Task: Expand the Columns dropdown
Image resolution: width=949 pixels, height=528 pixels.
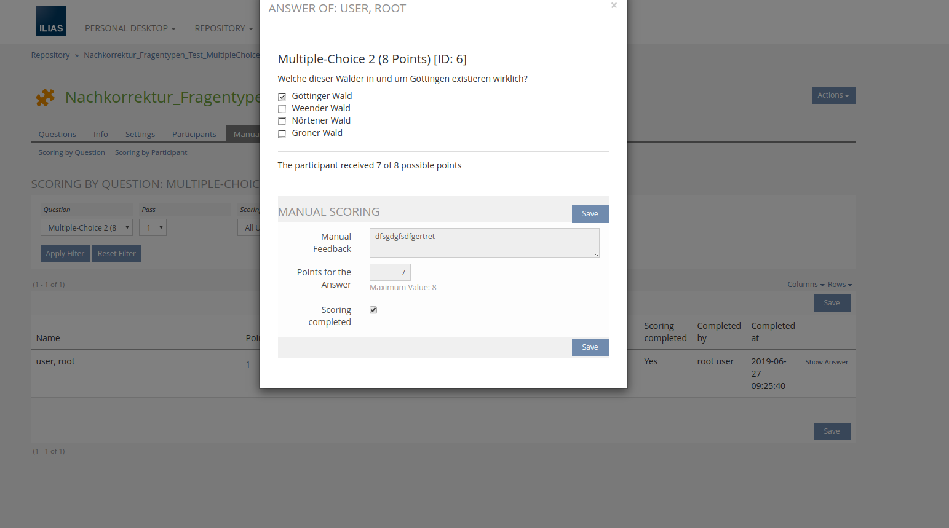Action: [x=805, y=285]
